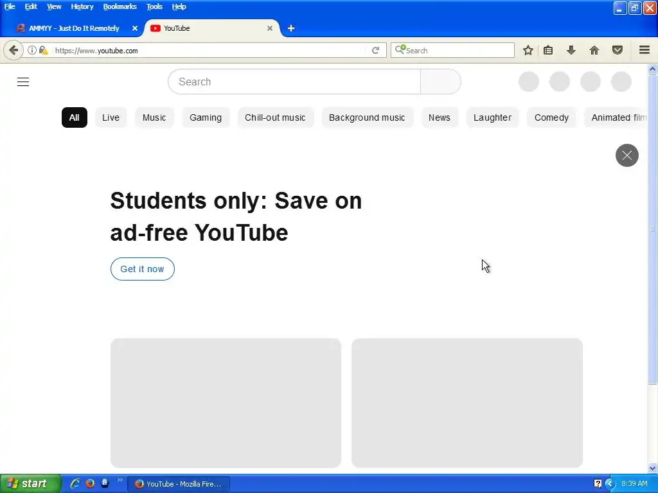Screen dimensions: 658x493
Task: Click the Get it now button
Action: (142, 269)
